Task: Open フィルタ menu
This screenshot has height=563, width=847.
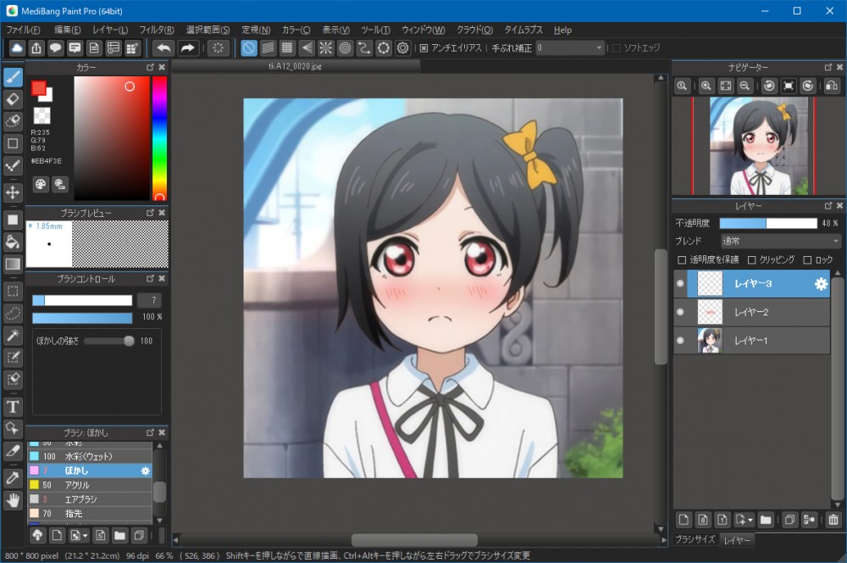Action: point(157,30)
